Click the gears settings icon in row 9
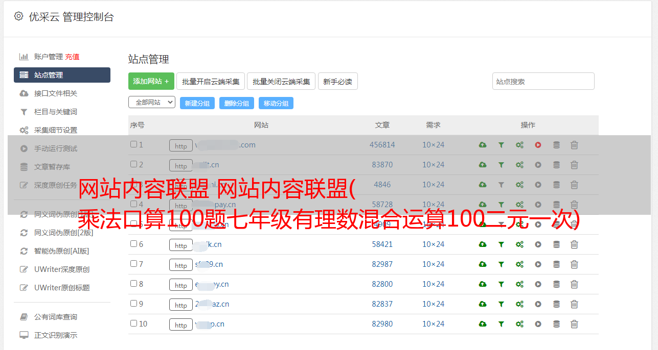This screenshot has height=350, width=658. 519,304
